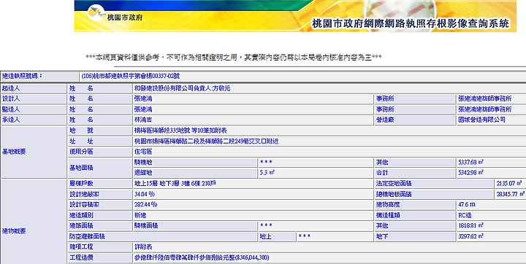Click 張建鴻 in the 設計人 row
Viewport: 526px width, 264px height.
(143, 99)
